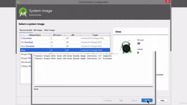
Task: Click the Target column header
Action: coord(95,35)
